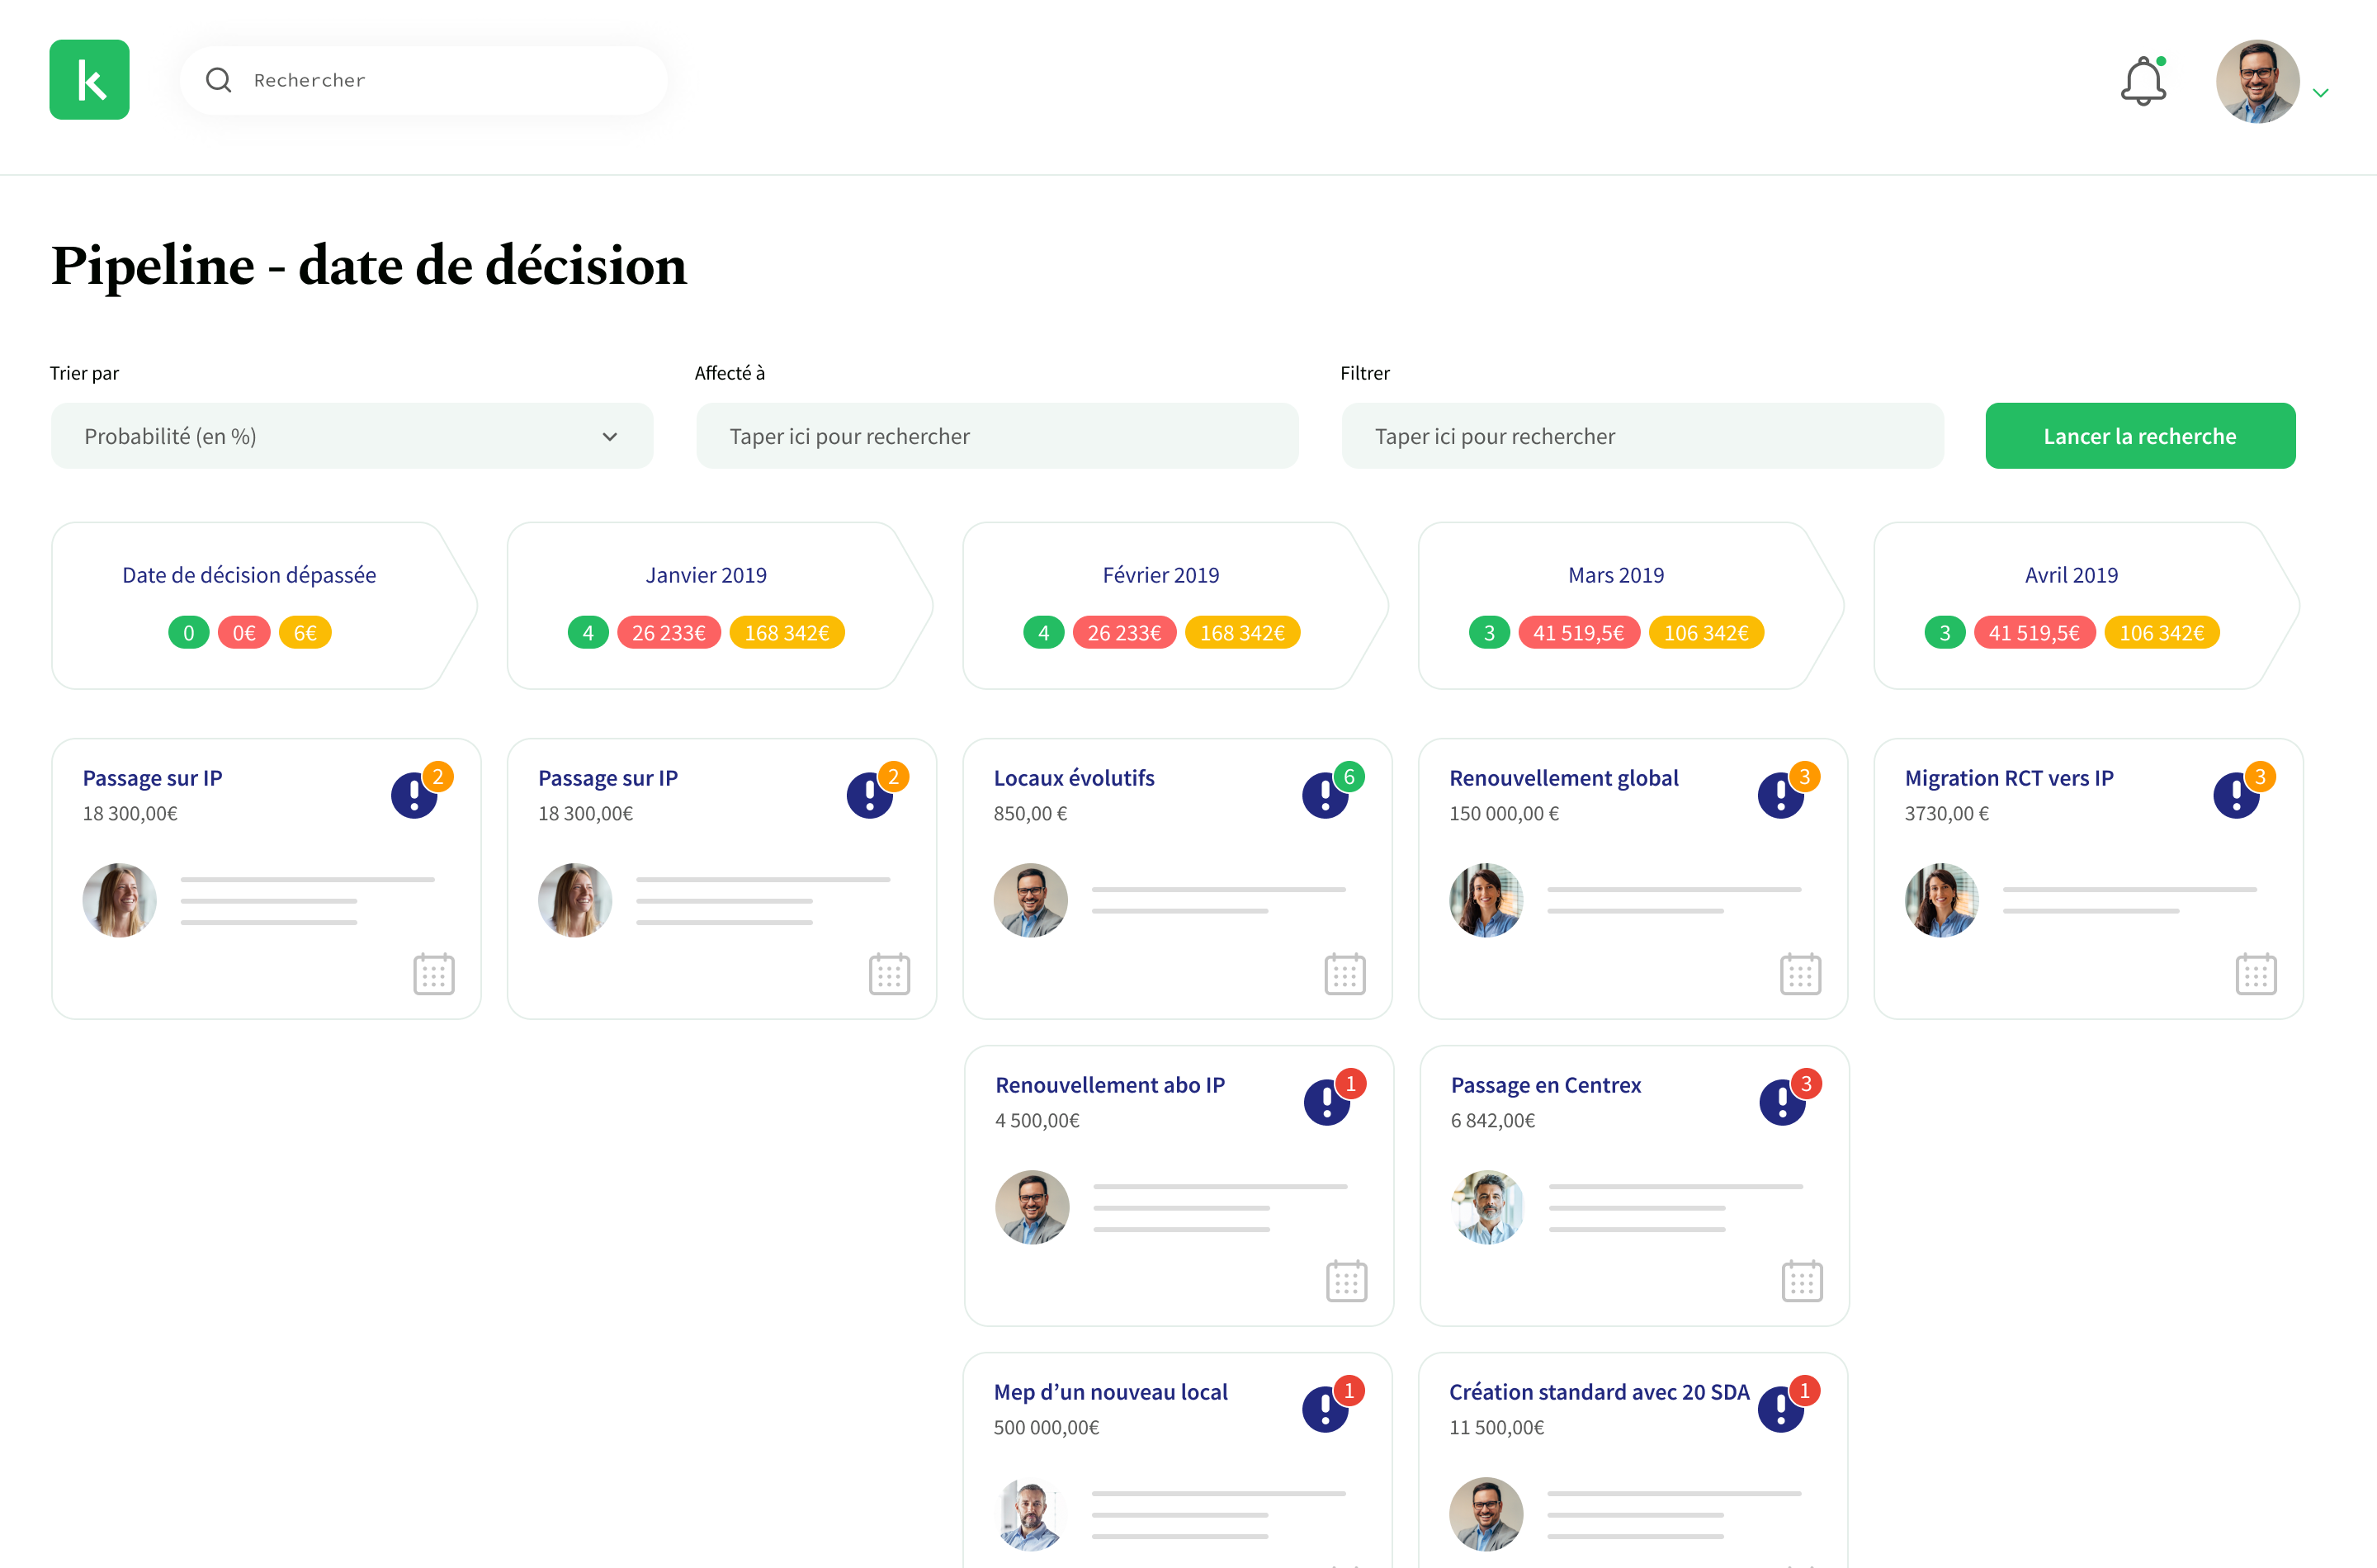
Task: Click the green k logo icon
Action: tap(89, 80)
